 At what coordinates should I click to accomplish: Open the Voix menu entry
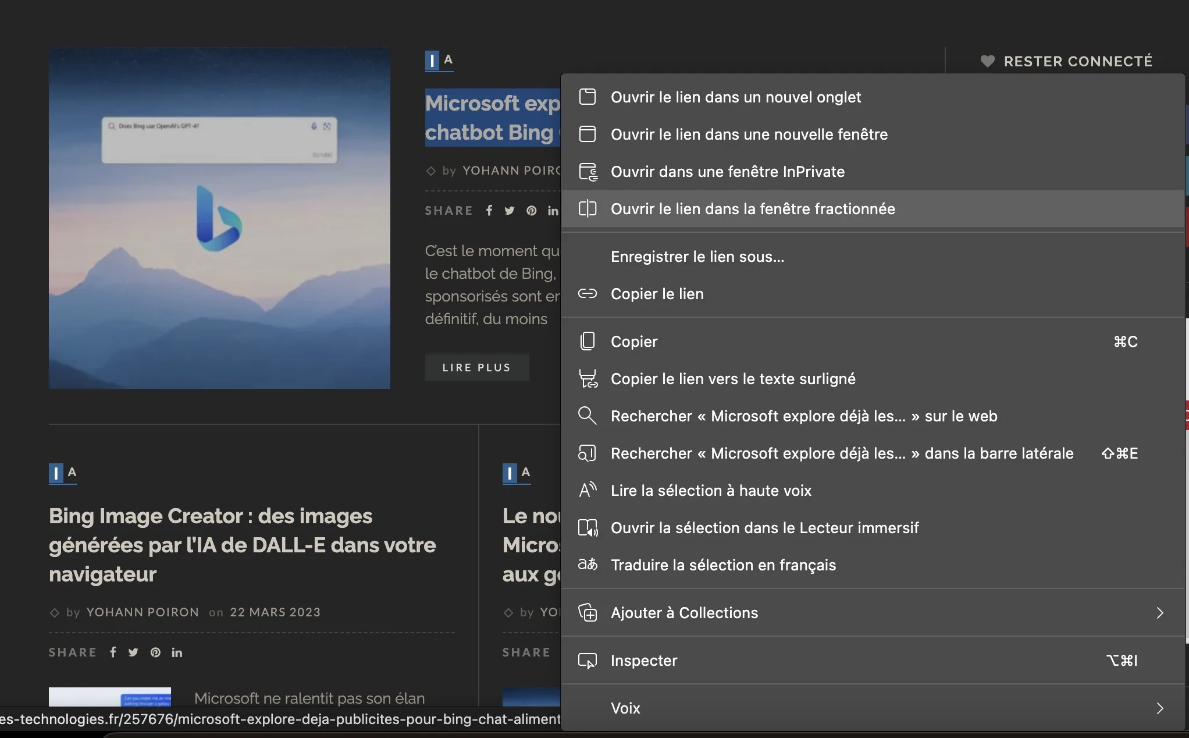(873, 708)
